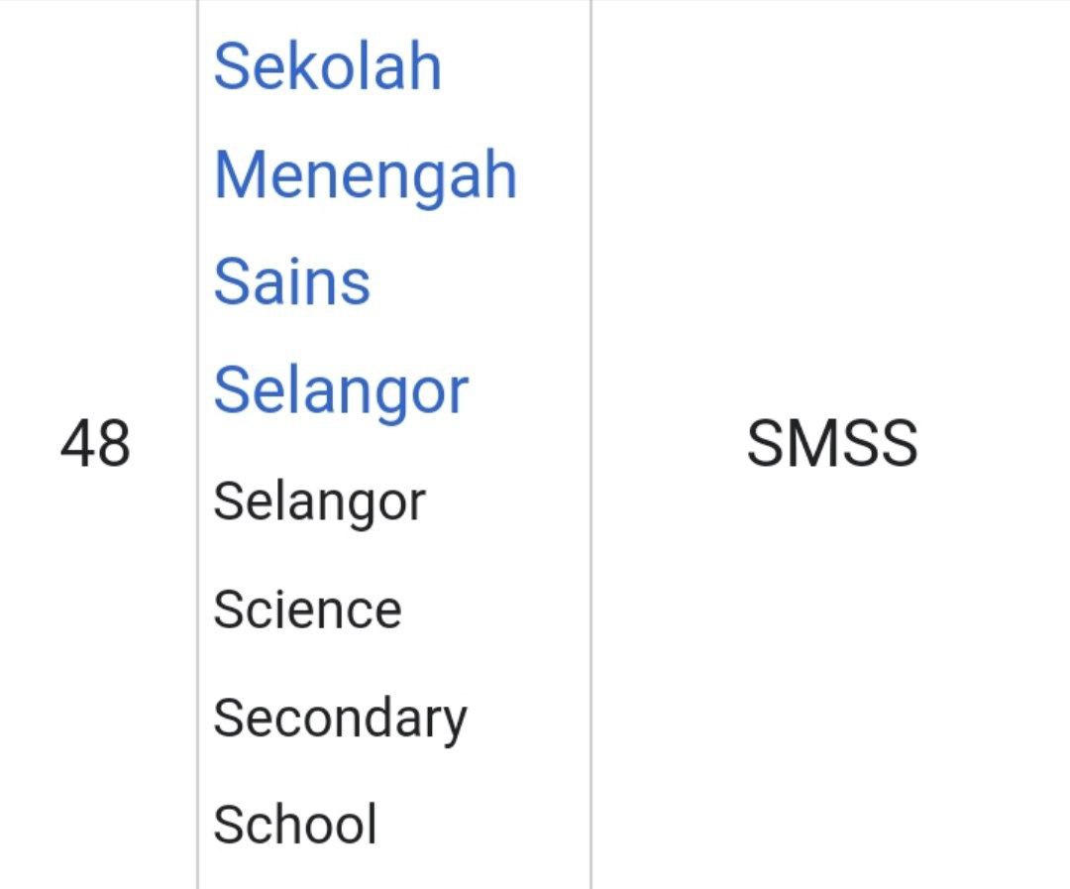Click the capital S starting 'Sekolah'
This screenshot has width=1070, height=889.
click(x=230, y=67)
